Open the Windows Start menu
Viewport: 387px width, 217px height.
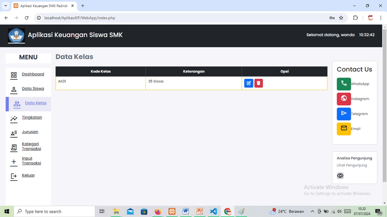(7, 211)
